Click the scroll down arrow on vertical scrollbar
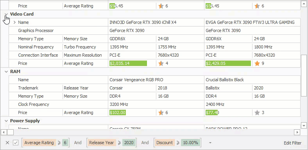308x150 pixels. (304, 125)
